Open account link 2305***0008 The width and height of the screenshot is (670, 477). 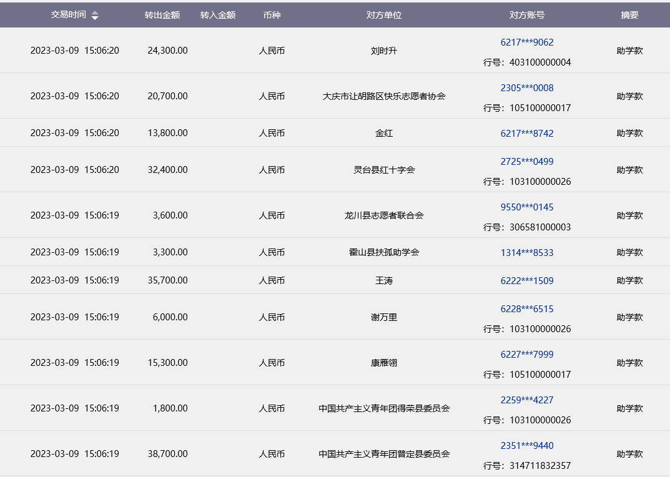point(526,88)
